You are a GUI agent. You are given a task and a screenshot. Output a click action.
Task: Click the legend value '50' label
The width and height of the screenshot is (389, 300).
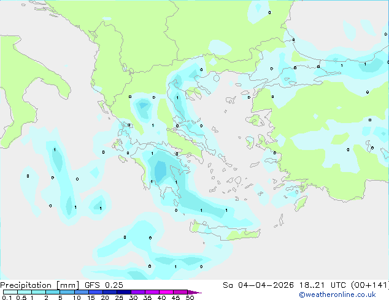coord(190,298)
